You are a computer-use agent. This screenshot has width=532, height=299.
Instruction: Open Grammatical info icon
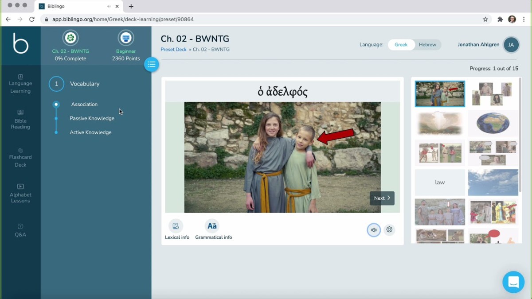pos(212,226)
